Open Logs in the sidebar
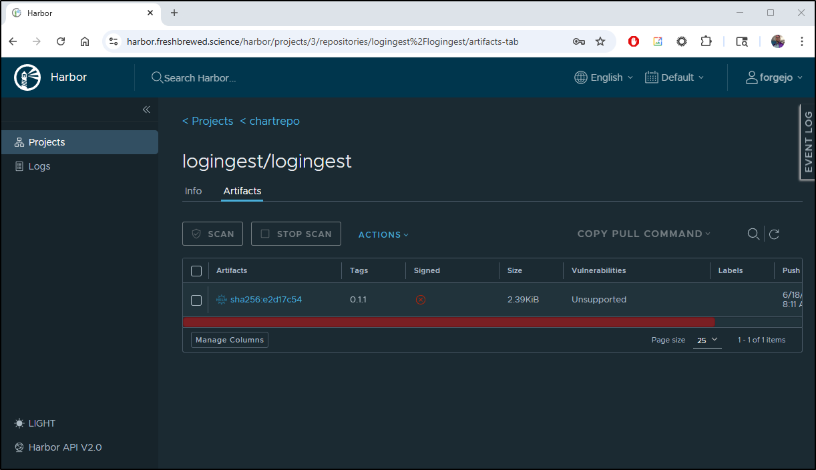 click(39, 166)
